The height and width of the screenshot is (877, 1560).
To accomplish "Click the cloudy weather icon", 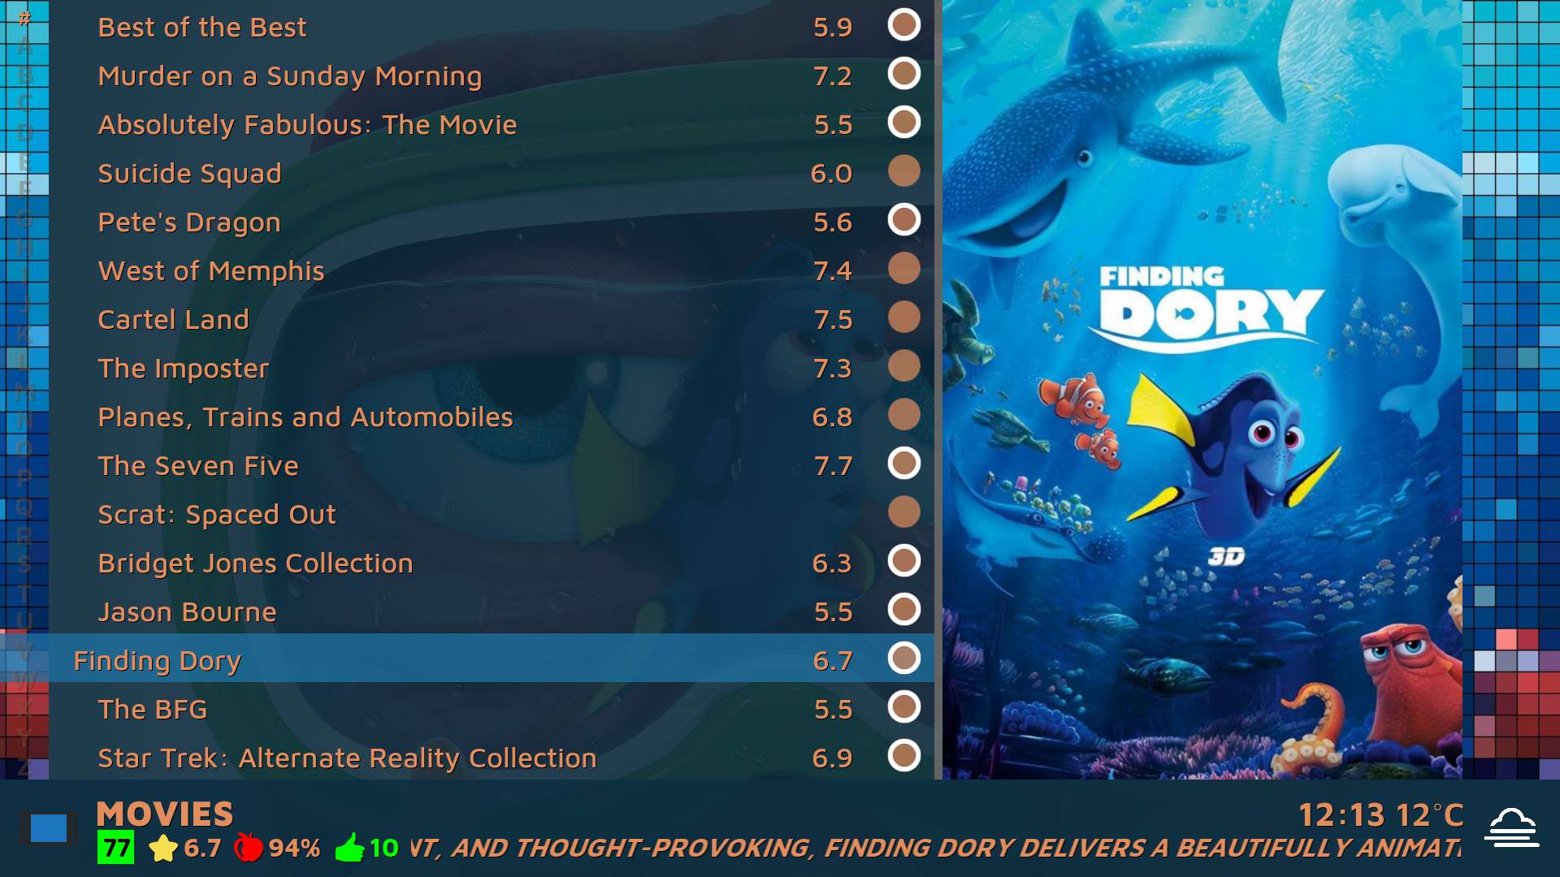I will [1511, 828].
